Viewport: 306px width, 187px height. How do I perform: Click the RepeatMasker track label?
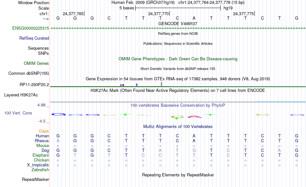tap(35, 179)
